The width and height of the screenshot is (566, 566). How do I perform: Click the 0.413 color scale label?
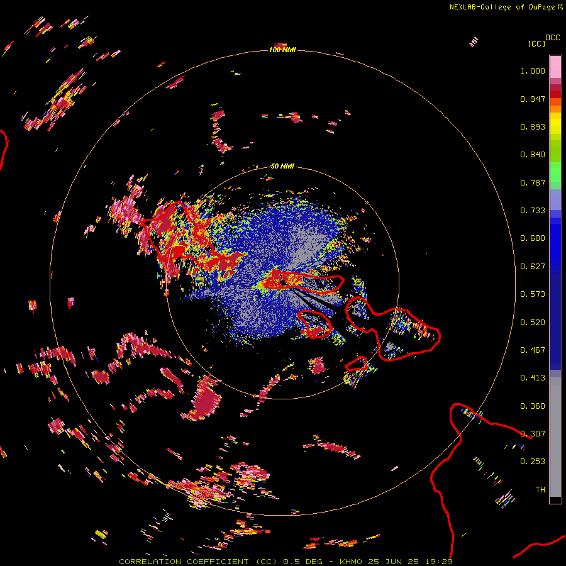pos(533,378)
